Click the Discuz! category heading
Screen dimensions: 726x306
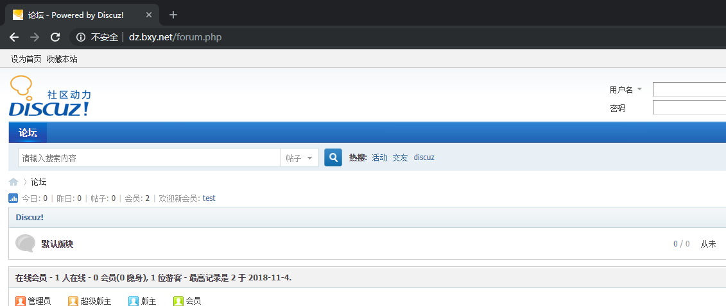[30, 217]
